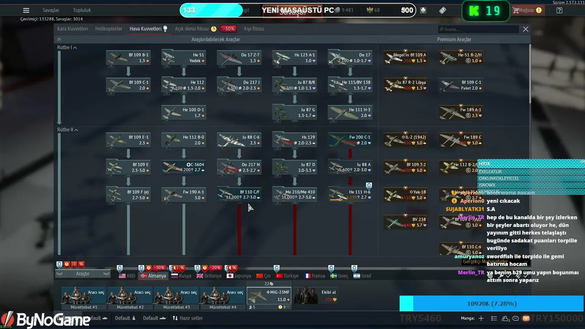Image resolution: width=585 pixels, height=329 pixels.
Task: Select the premium BV 238 aircraft card
Action: (405, 222)
